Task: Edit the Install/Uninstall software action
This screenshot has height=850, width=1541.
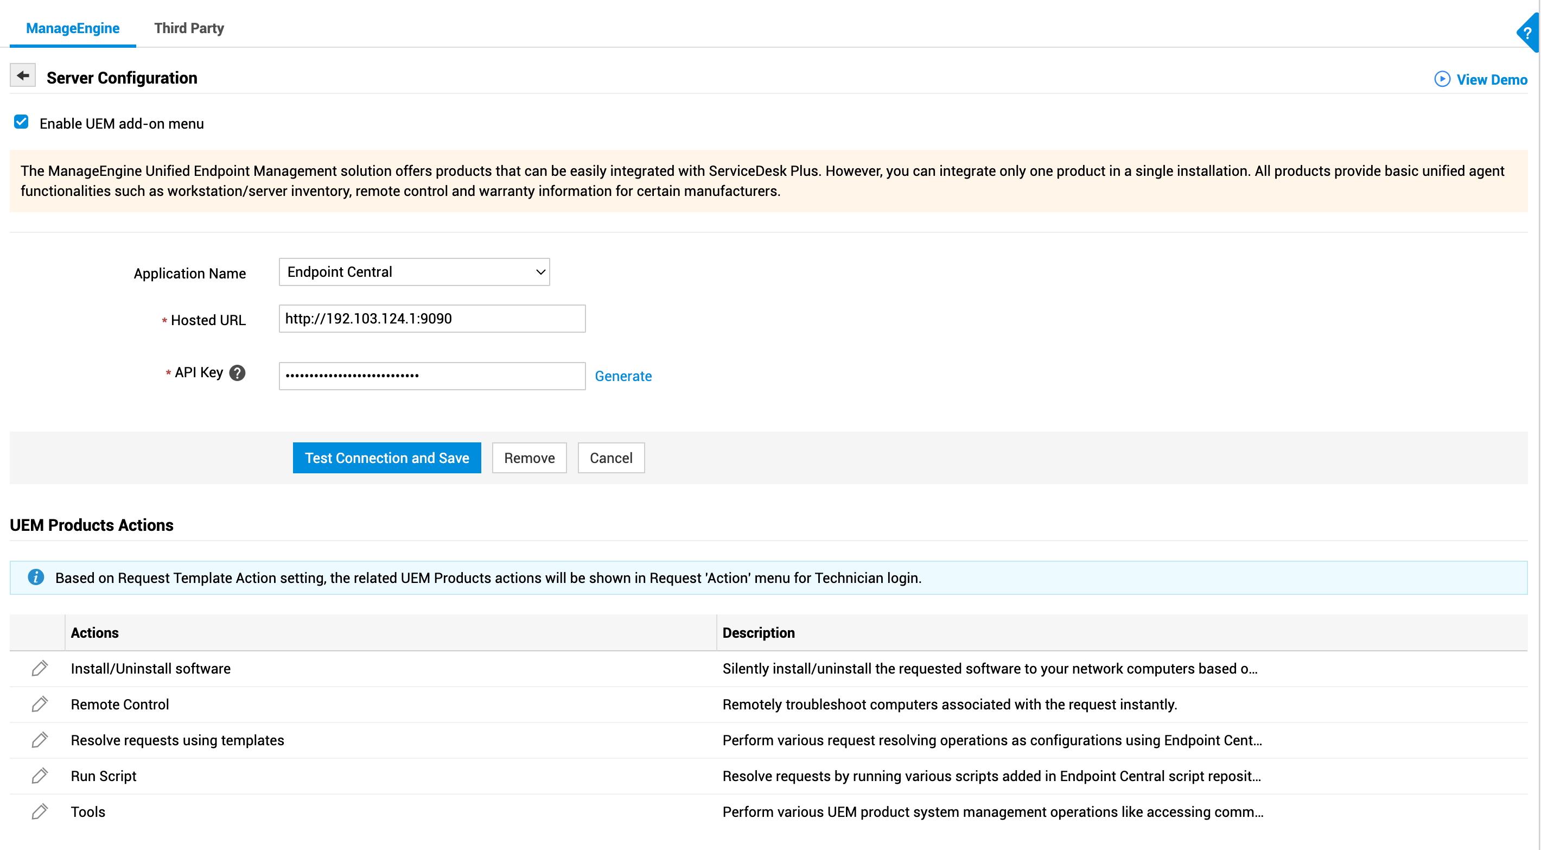Action: tap(40, 668)
